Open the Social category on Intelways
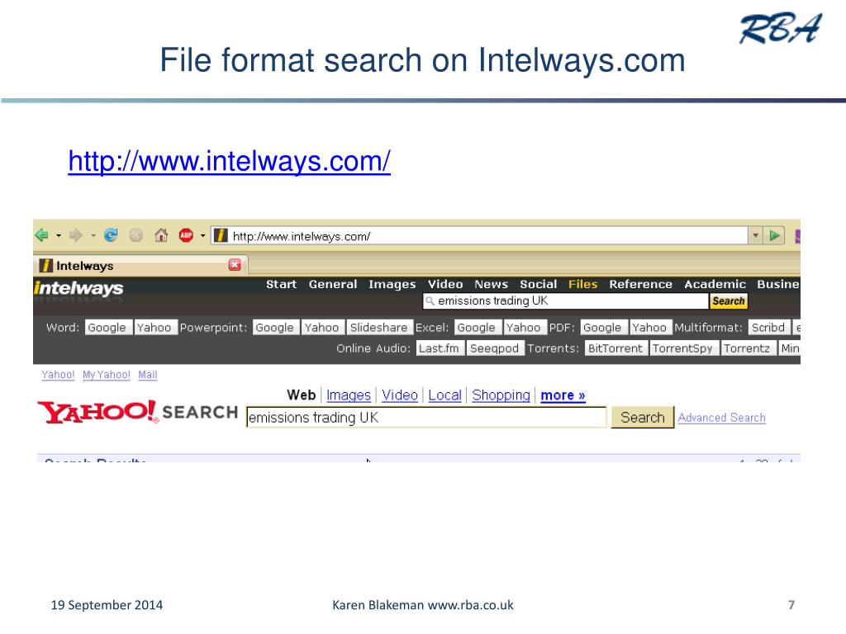846x634 pixels. tap(539, 284)
